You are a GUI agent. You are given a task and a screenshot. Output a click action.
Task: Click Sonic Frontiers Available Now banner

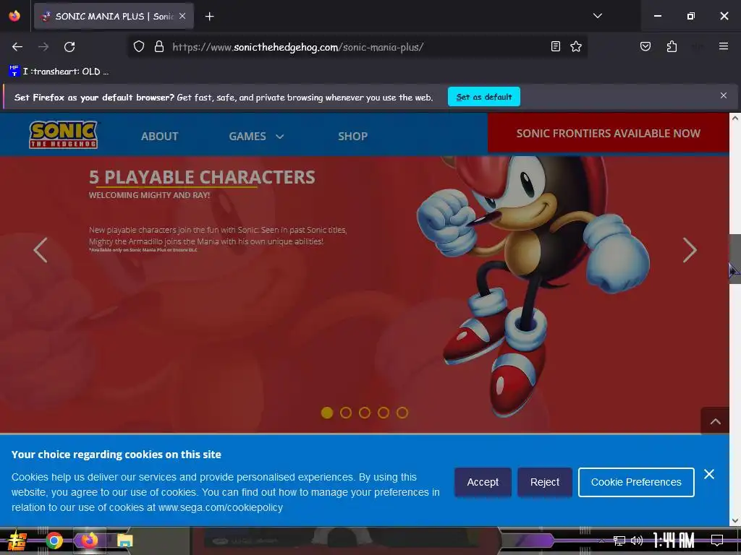(608, 133)
